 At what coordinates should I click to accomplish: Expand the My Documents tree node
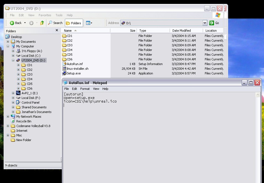8,41
